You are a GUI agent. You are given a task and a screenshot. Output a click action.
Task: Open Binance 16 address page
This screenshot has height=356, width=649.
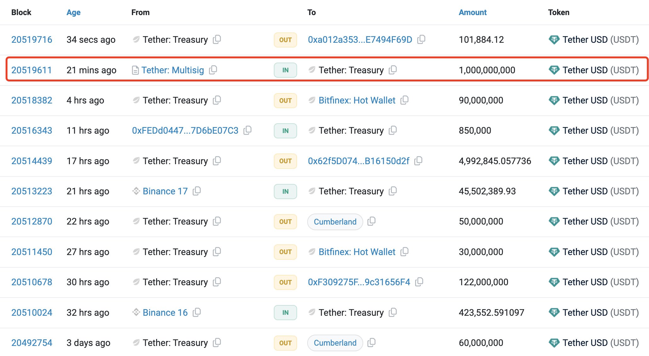point(165,313)
